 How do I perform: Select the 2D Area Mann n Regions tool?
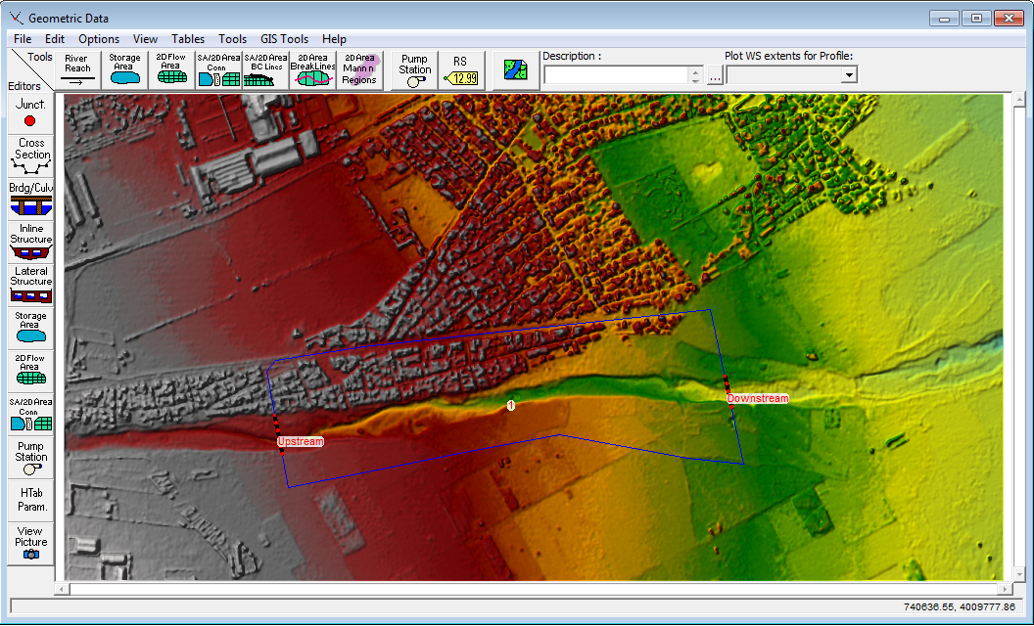click(359, 69)
